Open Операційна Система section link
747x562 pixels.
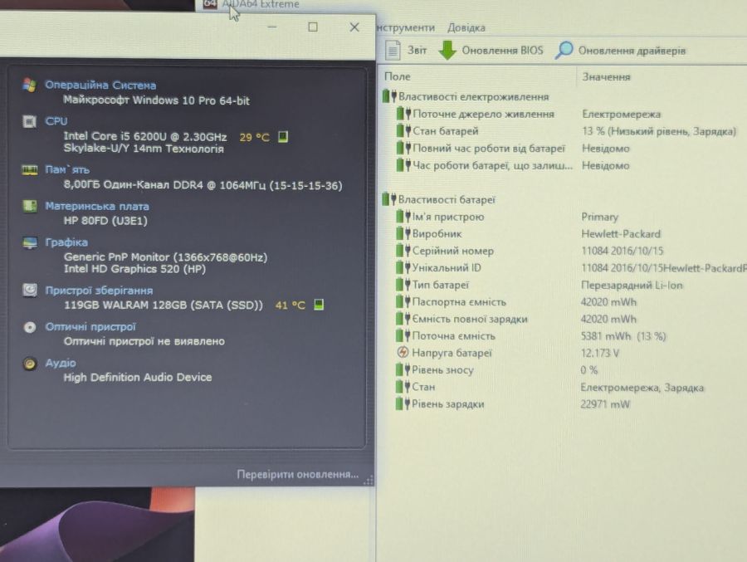pyautogui.click(x=100, y=85)
